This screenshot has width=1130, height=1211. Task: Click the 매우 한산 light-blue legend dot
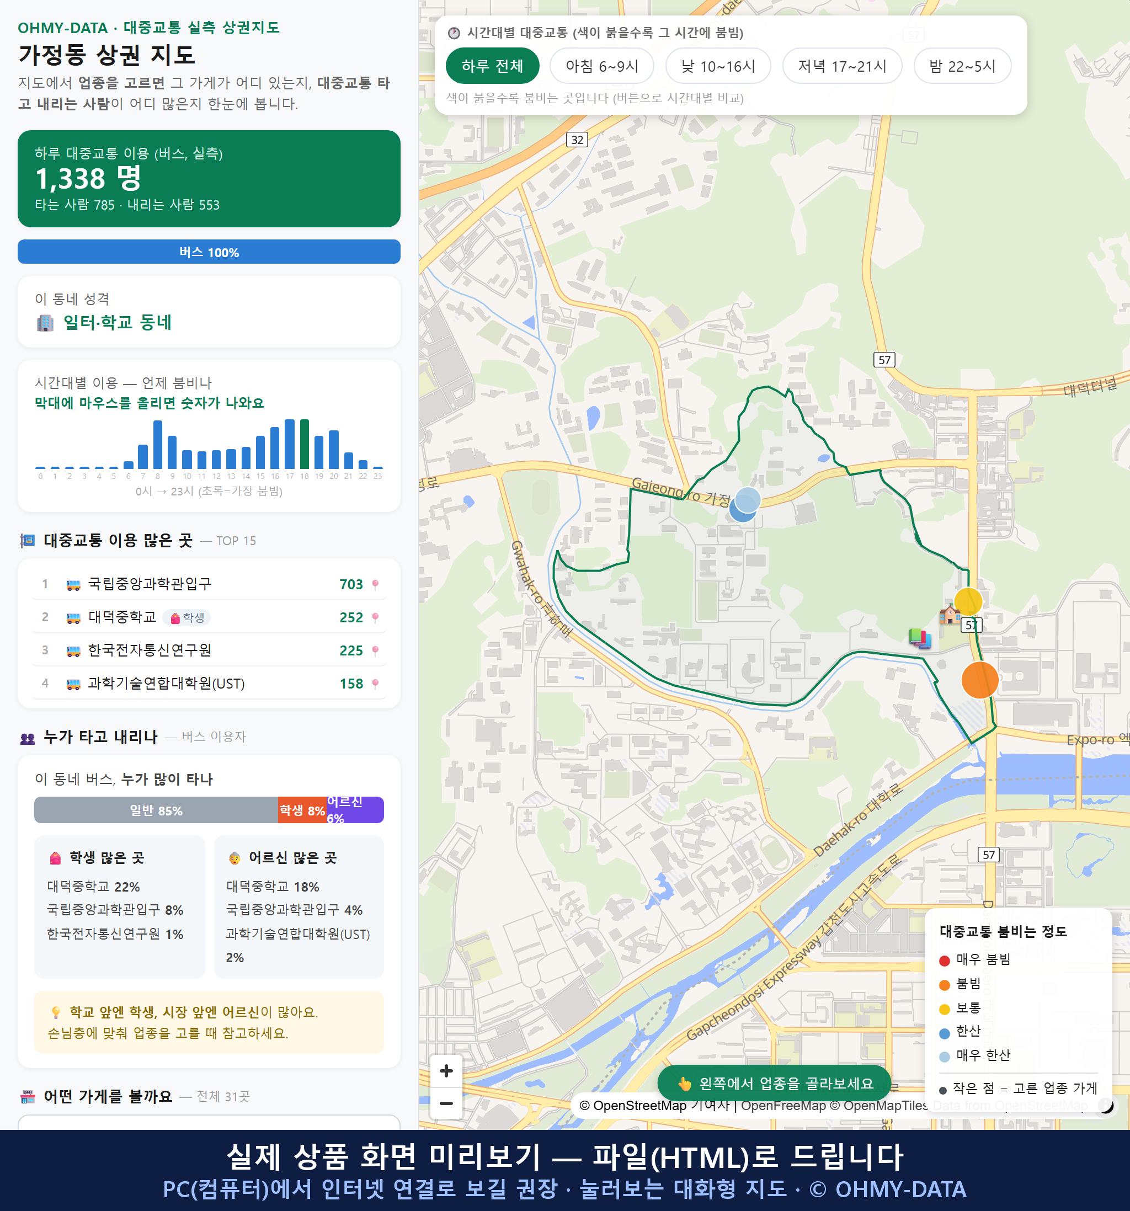[x=945, y=1057]
